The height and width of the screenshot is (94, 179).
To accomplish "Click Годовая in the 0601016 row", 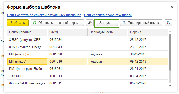I will pyautogui.click(x=96, y=62).
